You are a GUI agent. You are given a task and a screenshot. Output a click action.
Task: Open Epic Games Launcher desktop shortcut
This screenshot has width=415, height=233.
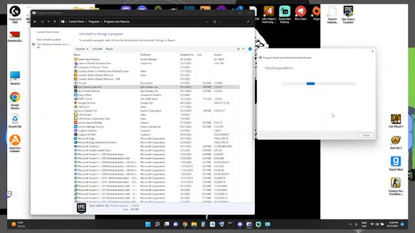(x=348, y=14)
